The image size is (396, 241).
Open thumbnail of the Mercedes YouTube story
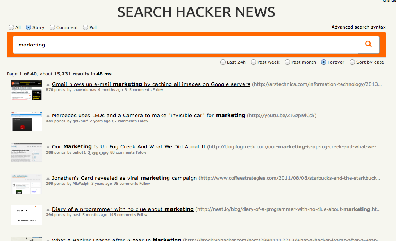27,121
